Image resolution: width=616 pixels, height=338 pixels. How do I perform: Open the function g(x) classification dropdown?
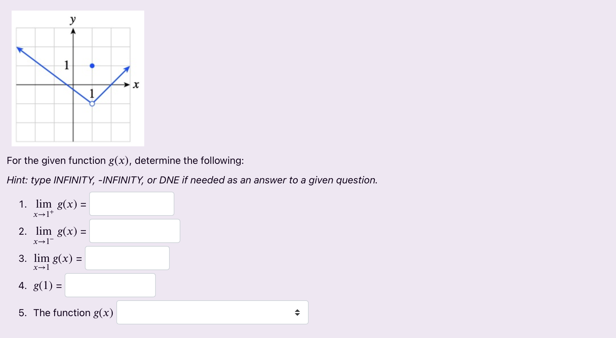point(212,312)
